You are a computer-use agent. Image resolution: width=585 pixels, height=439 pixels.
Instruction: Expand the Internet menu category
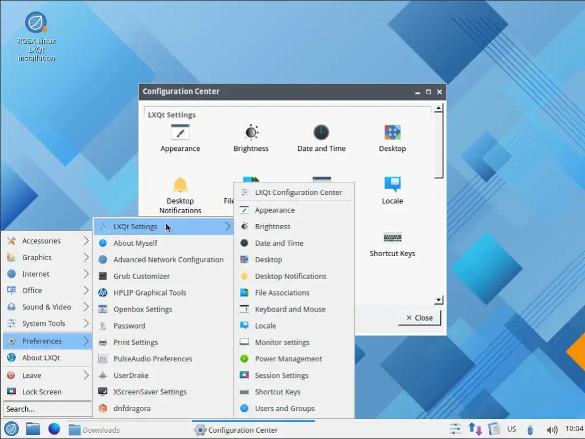[47, 274]
